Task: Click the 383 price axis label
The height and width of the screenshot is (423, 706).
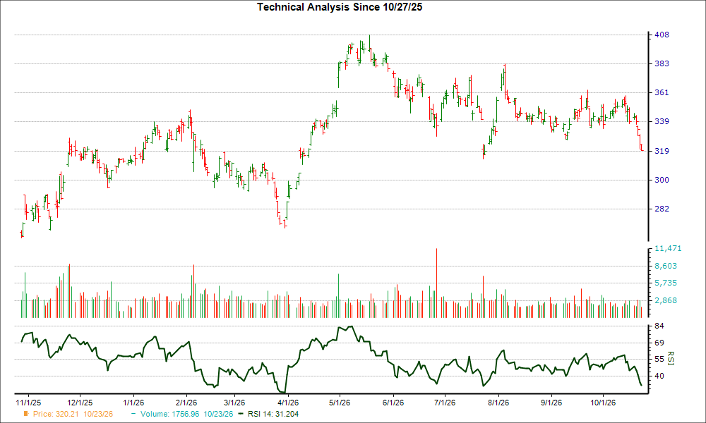Action: 662,63
